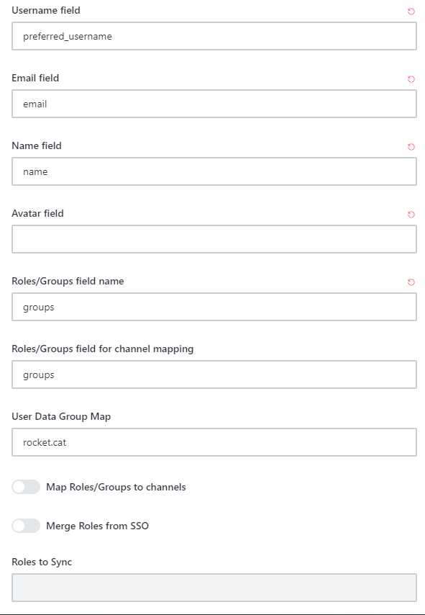
Task: Reset the Name field value
Action: tap(411, 147)
